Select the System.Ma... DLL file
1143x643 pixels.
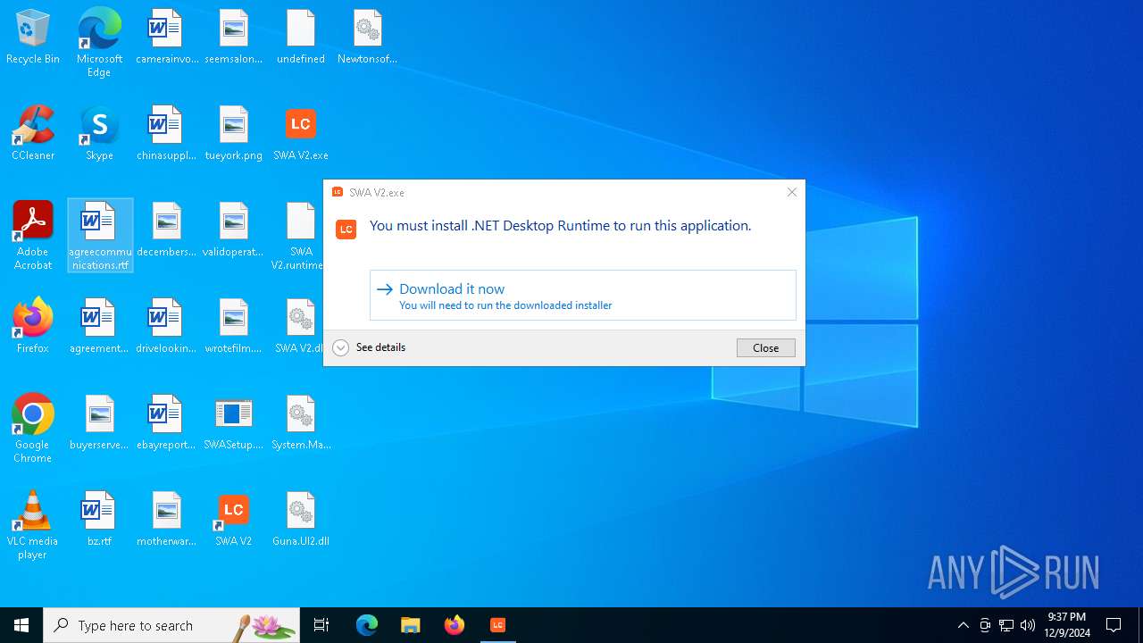coord(301,423)
